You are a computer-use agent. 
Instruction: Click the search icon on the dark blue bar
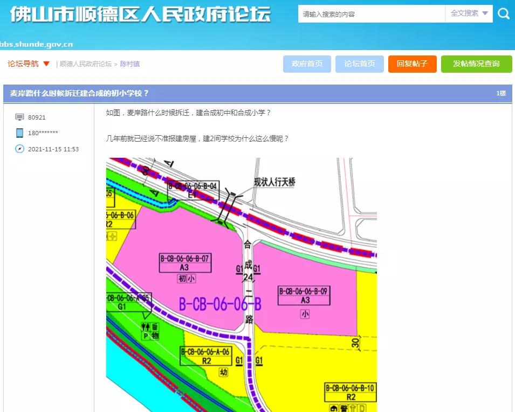click(503, 13)
